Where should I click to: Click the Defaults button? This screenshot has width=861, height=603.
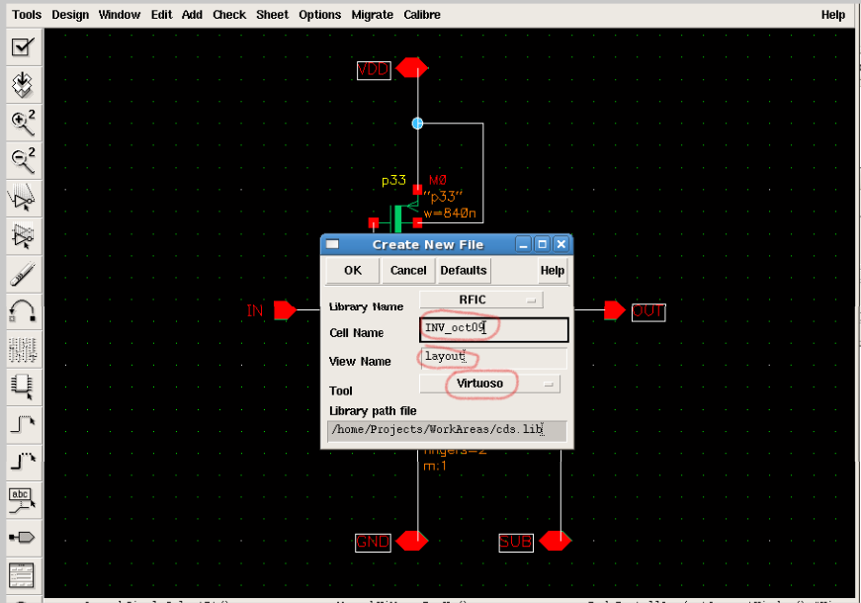[x=464, y=270]
